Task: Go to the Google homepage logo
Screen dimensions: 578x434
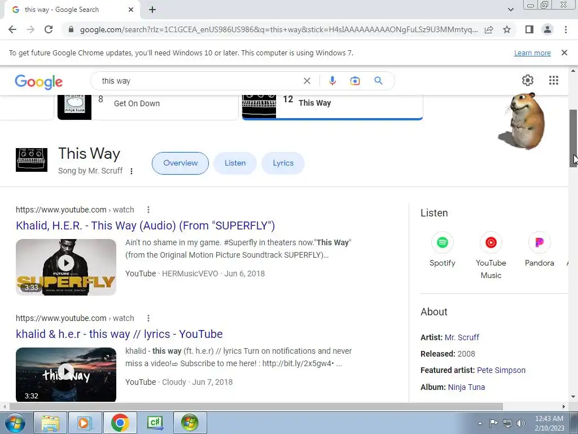Action: (x=39, y=81)
